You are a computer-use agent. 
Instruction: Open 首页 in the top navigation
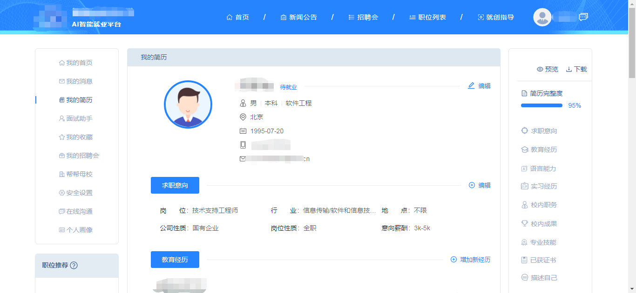tap(237, 17)
